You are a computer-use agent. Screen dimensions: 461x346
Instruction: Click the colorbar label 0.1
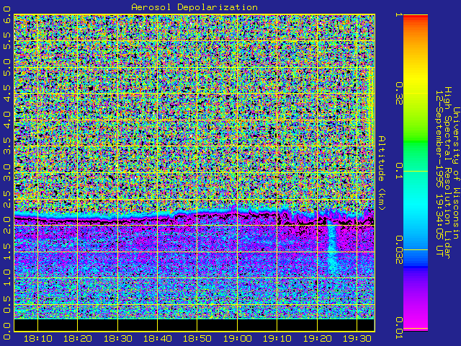click(x=398, y=171)
